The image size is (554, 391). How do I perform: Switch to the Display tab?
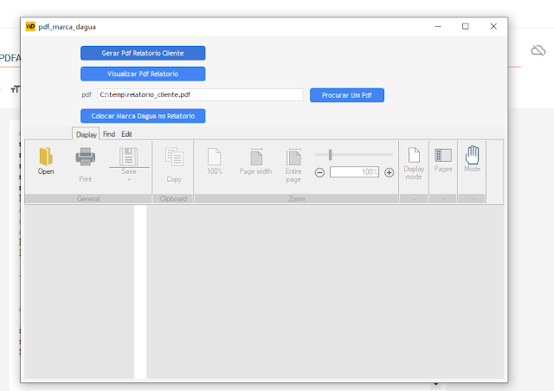pos(86,134)
